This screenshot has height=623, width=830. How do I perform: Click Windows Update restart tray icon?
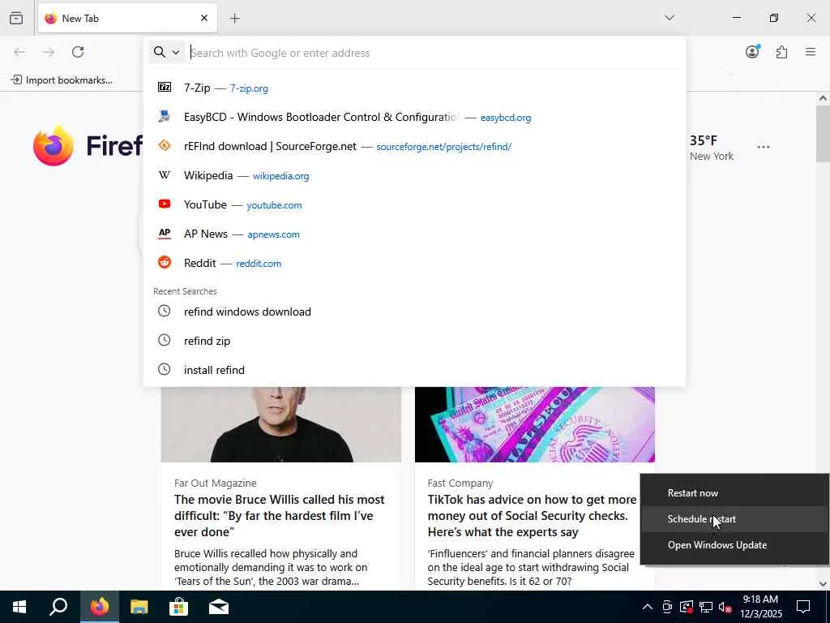(687, 607)
